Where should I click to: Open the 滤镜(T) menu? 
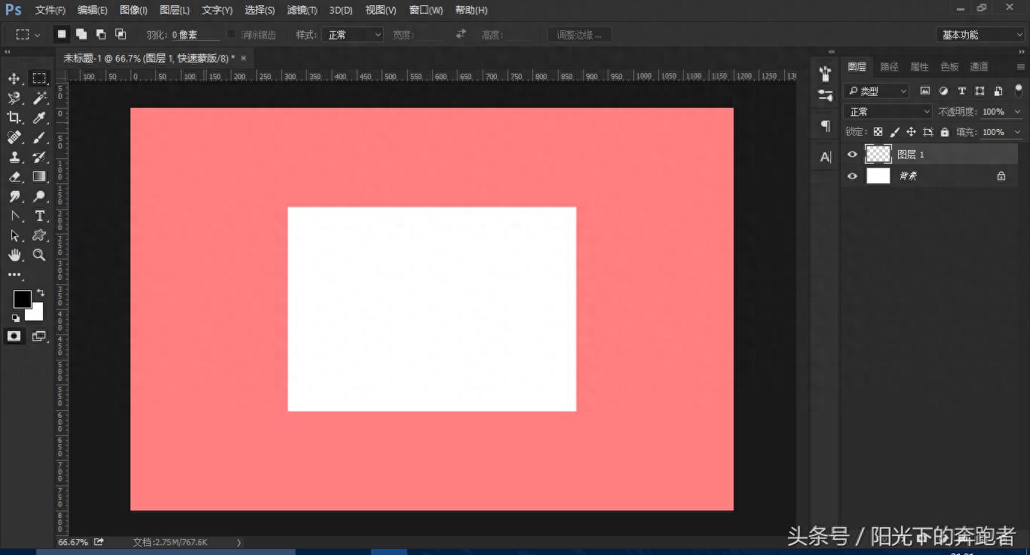pos(302,10)
